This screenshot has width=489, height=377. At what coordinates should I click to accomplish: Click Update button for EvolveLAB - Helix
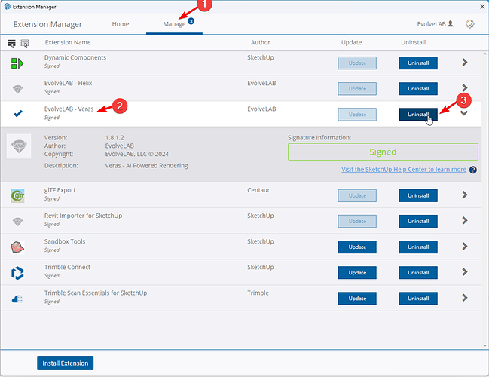coord(357,89)
